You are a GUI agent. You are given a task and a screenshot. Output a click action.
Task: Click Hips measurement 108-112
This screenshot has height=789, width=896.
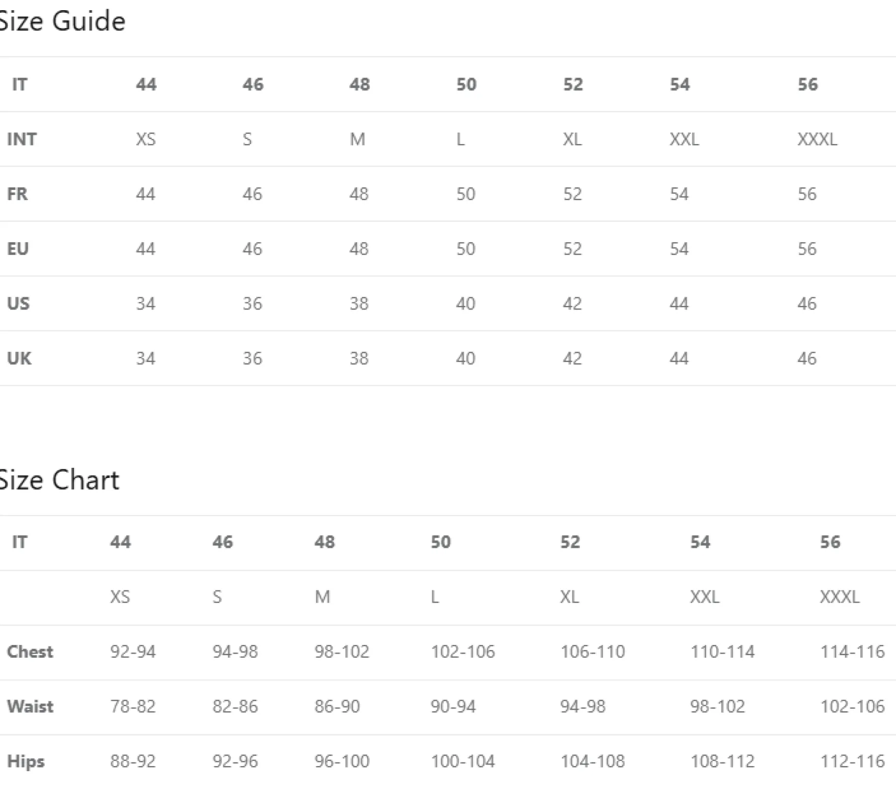coord(722,762)
